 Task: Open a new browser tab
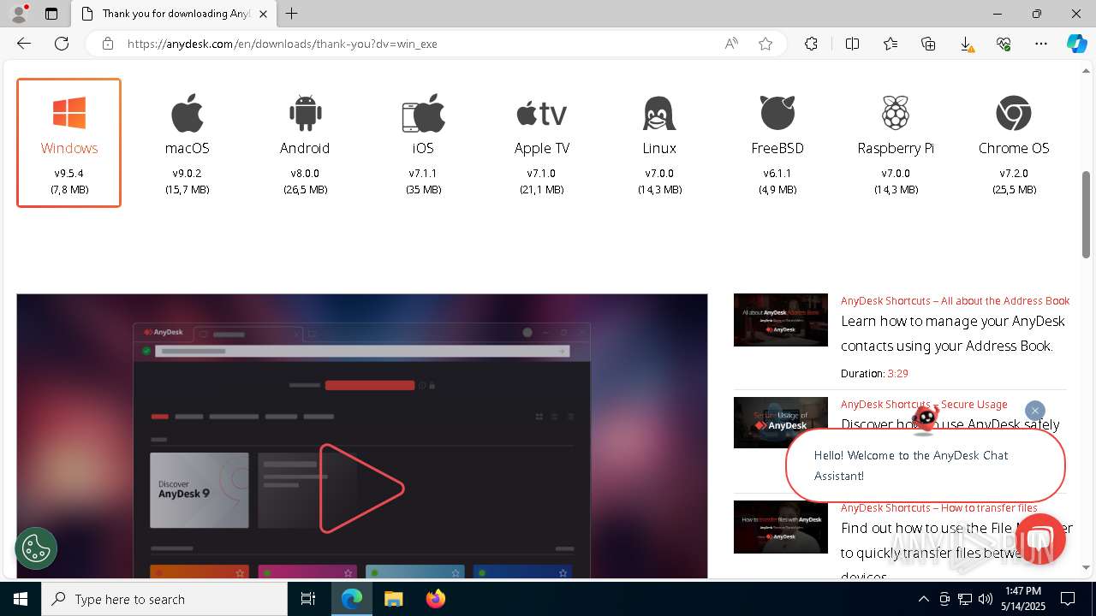point(292,14)
